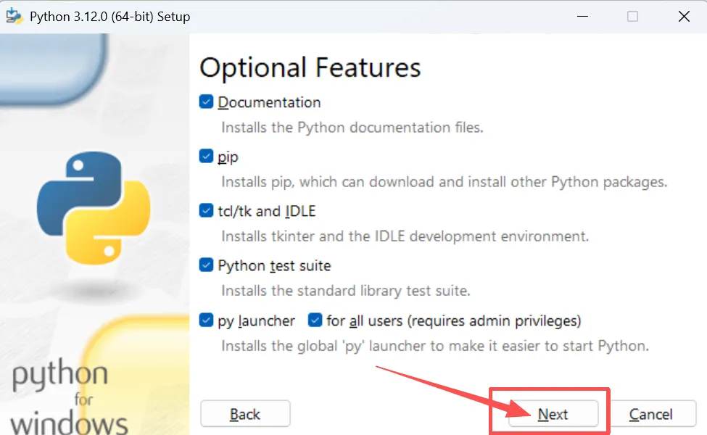The height and width of the screenshot is (435, 707).
Task: Uncheck the for all users checkbox
Action: click(315, 320)
